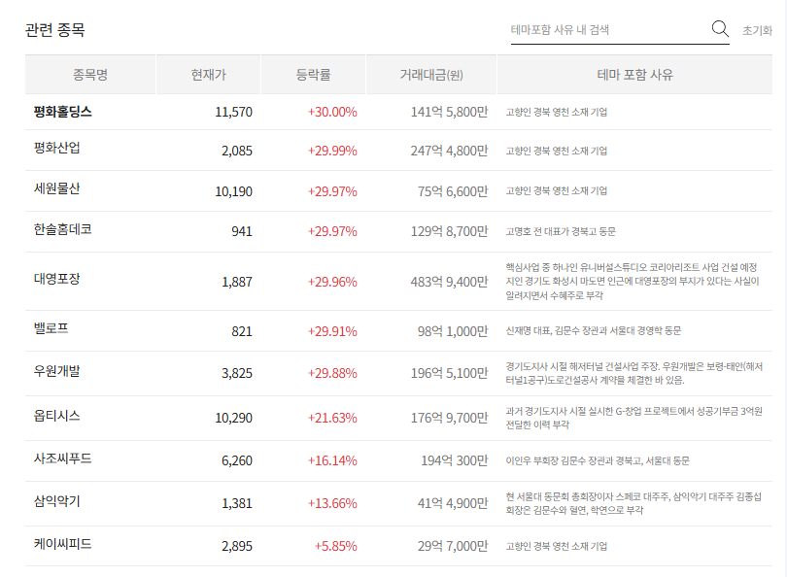This screenshot has height=577, width=787.
Task: Click the +13.66% change rate
Action: (332, 503)
